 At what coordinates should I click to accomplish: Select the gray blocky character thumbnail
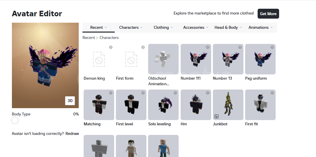[99, 146]
